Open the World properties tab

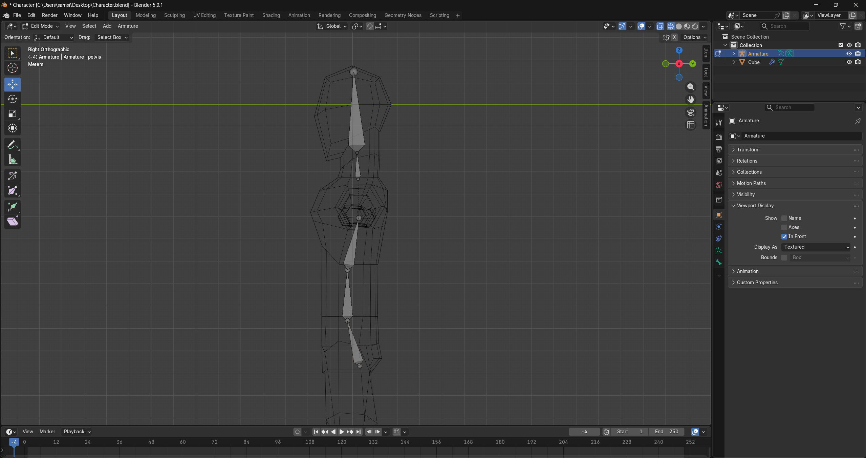[719, 185]
